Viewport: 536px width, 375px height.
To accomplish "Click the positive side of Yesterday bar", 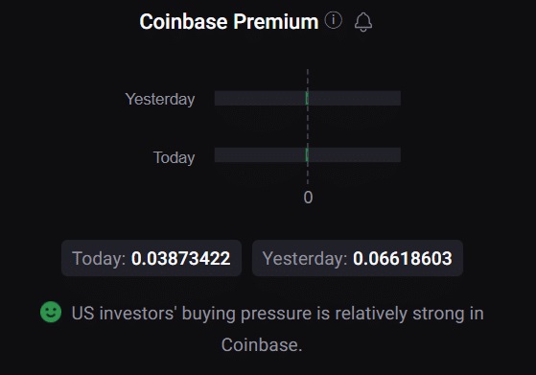I will pos(355,99).
